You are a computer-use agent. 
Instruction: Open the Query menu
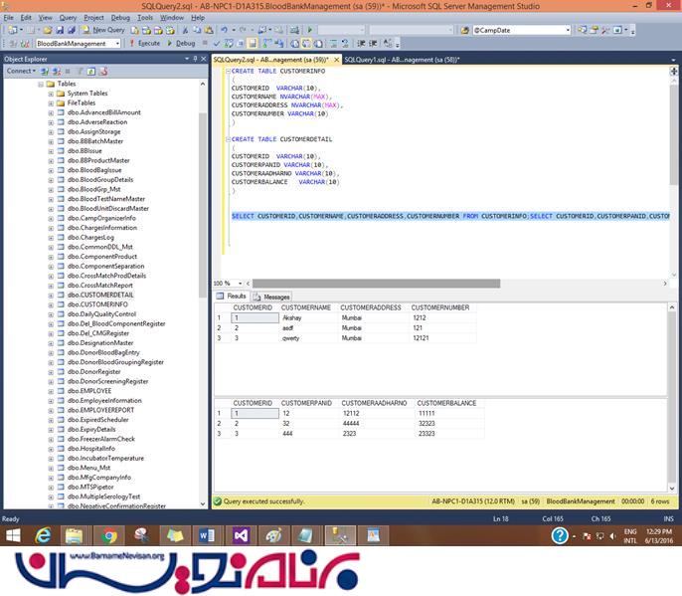pyautogui.click(x=68, y=17)
